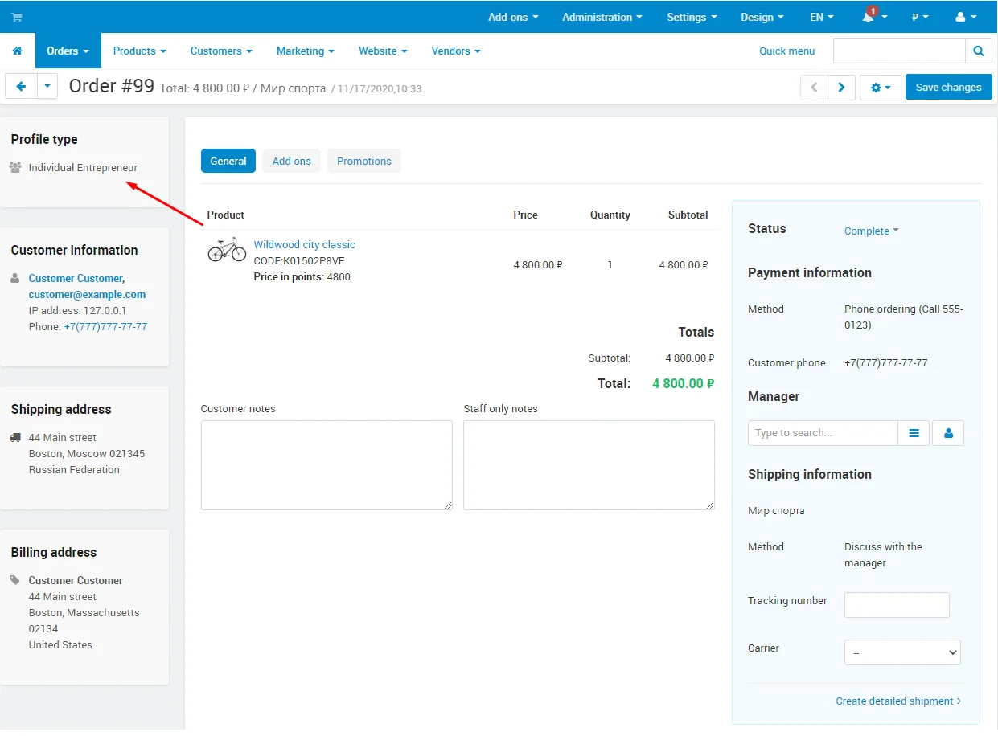998x736 pixels.
Task: Open the Wildwood city classic product link
Action: [304, 244]
